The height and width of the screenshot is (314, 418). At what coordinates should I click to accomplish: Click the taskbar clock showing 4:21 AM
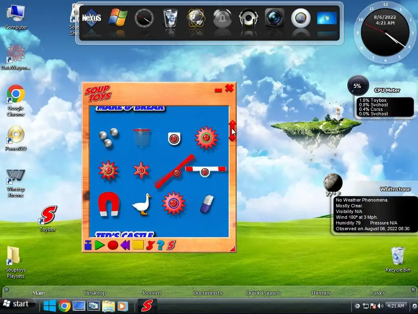pos(395,306)
